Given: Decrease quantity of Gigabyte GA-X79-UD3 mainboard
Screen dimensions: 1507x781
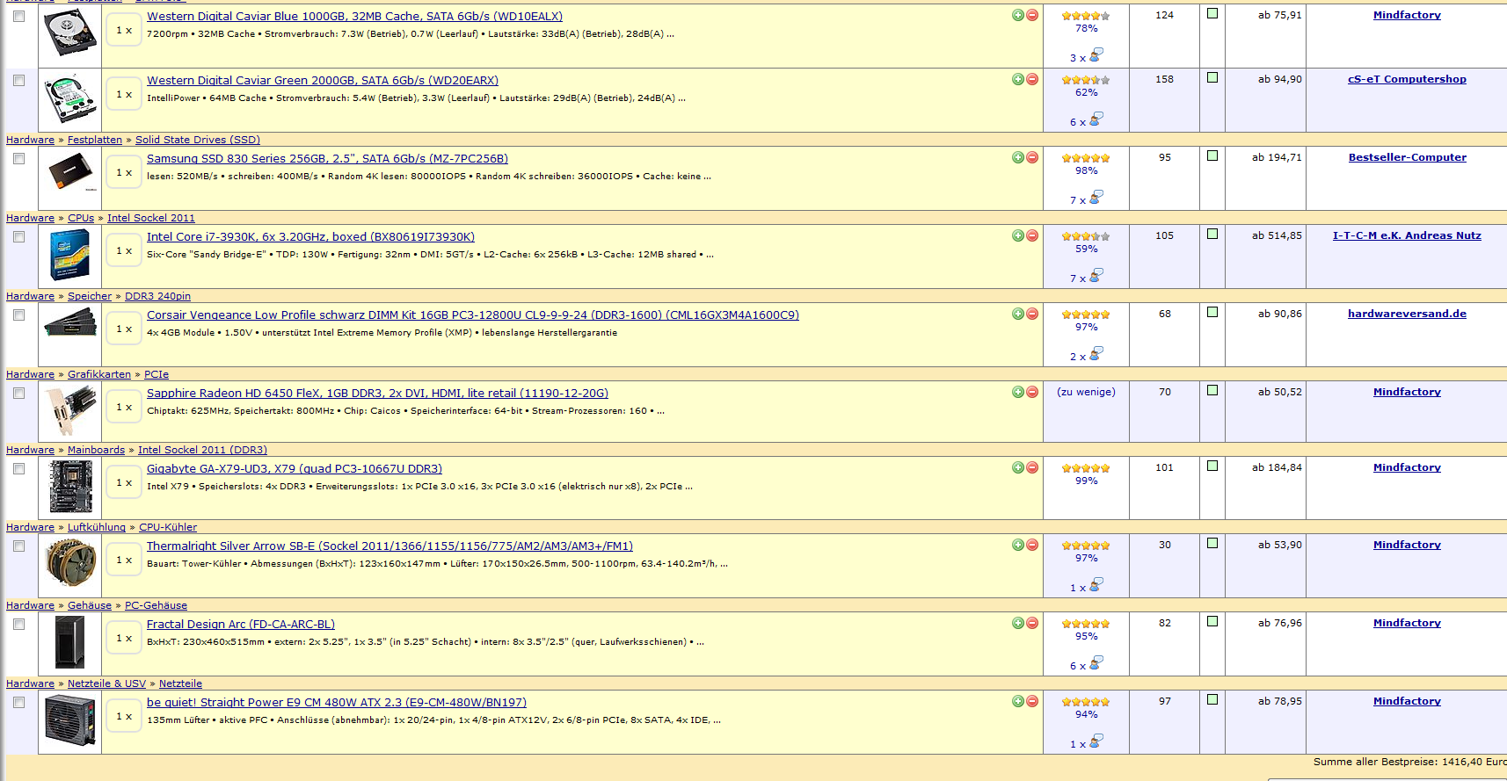Looking at the screenshot, I should (1032, 467).
